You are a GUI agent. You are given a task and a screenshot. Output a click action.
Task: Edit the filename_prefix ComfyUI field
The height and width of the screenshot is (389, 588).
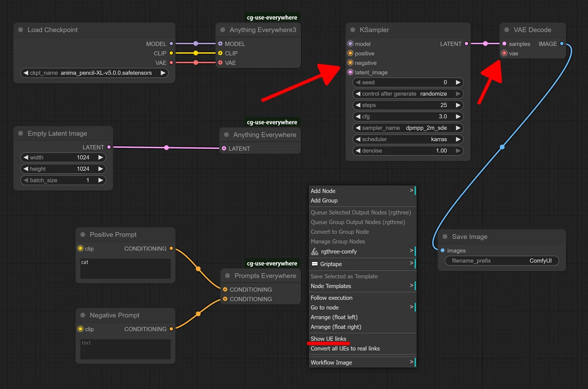[502, 261]
